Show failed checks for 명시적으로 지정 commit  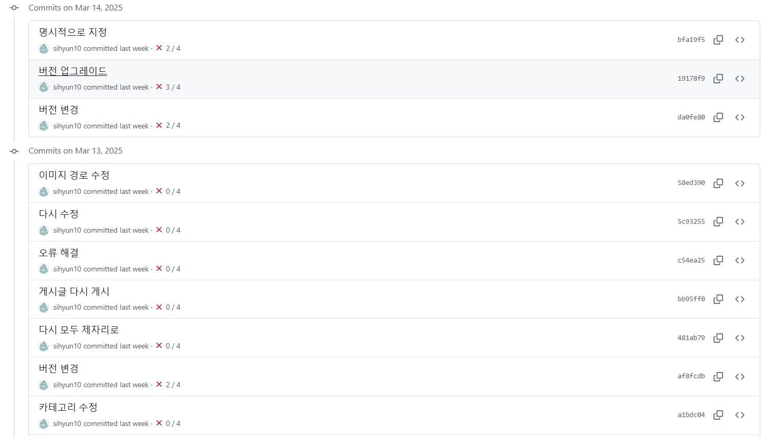coord(168,48)
